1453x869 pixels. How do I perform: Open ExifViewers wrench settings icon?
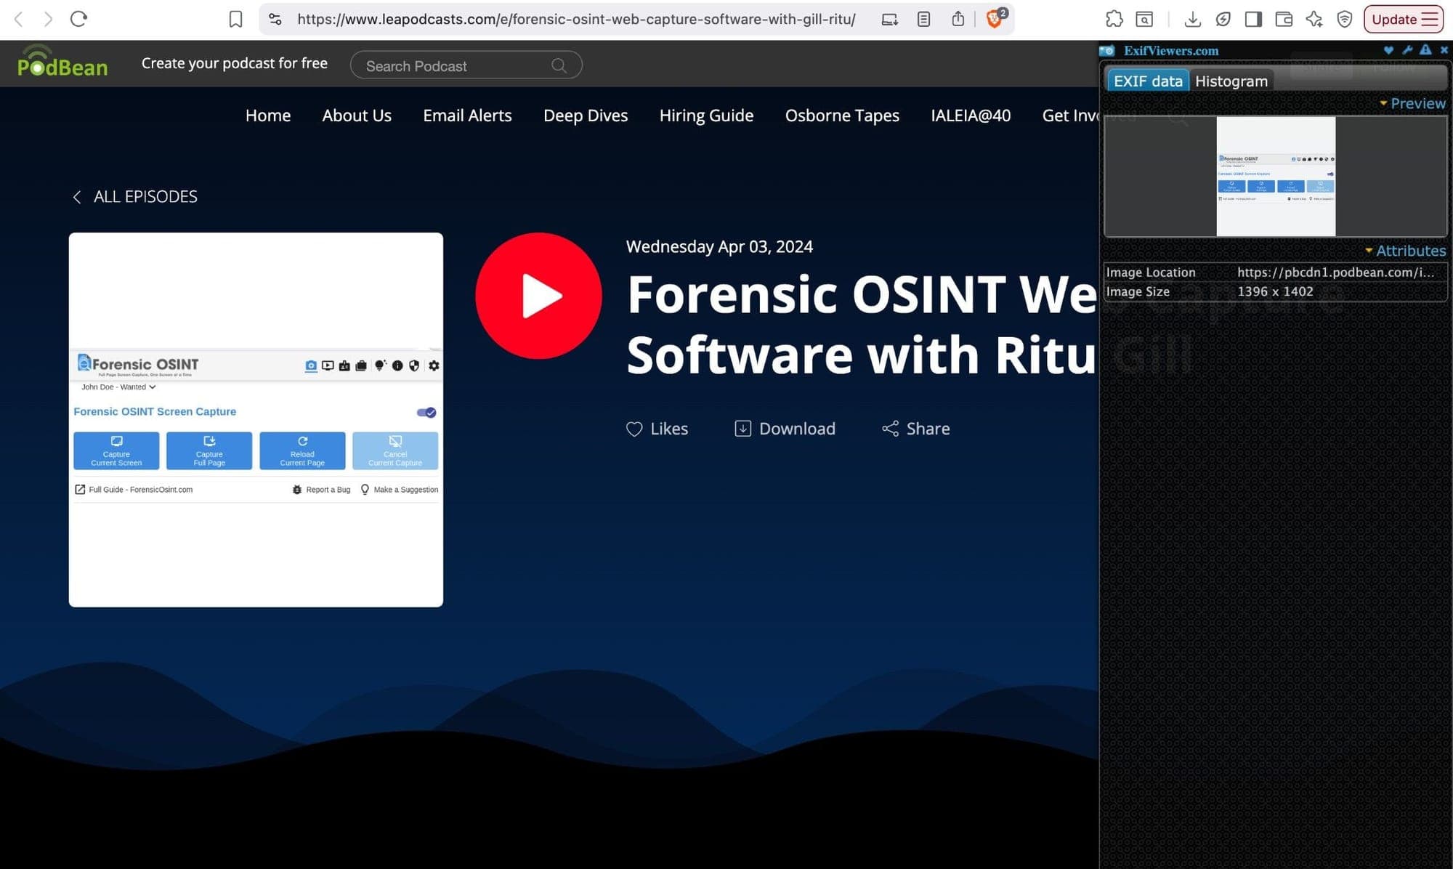pos(1407,50)
